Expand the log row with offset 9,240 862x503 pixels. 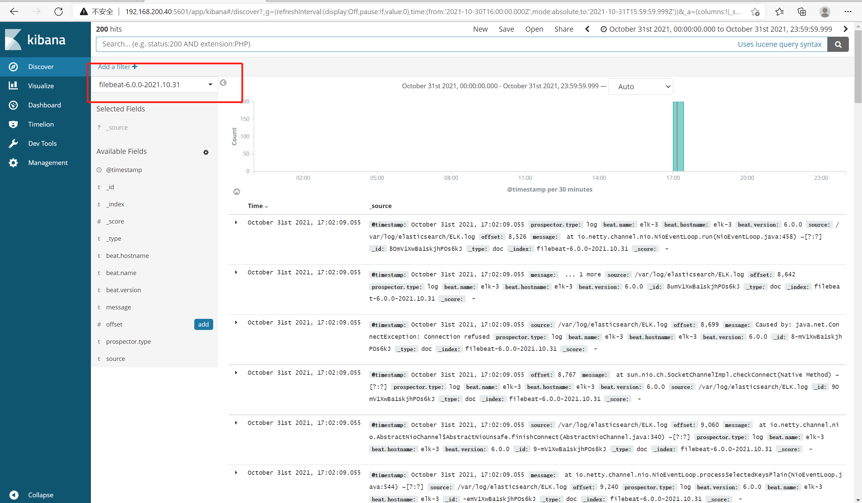tap(236, 473)
